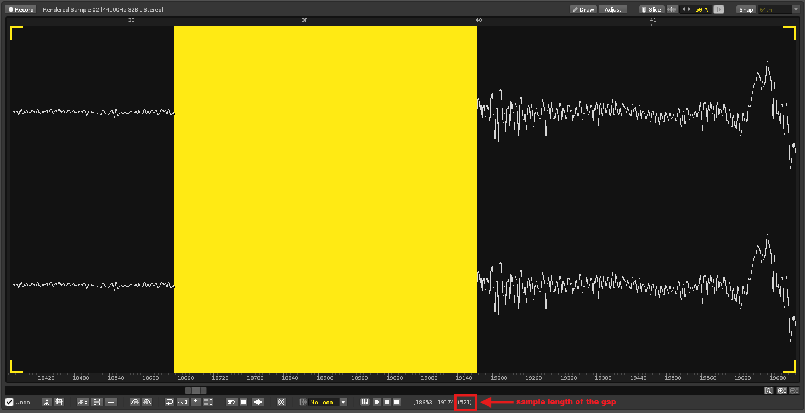Click the plus/minus DC offset icon
Image resolution: width=805 pixels, height=413 pixels.
[196, 402]
